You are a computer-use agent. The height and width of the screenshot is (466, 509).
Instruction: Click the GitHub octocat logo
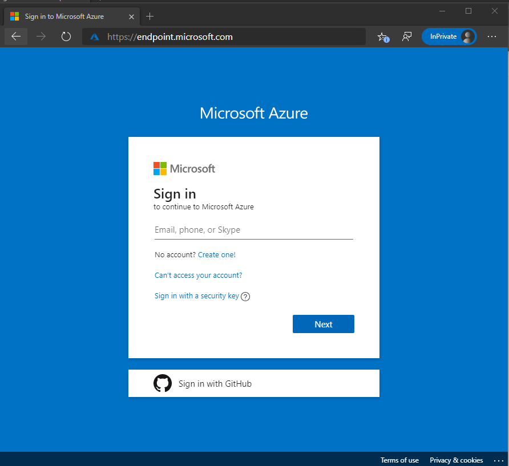click(163, 383)
